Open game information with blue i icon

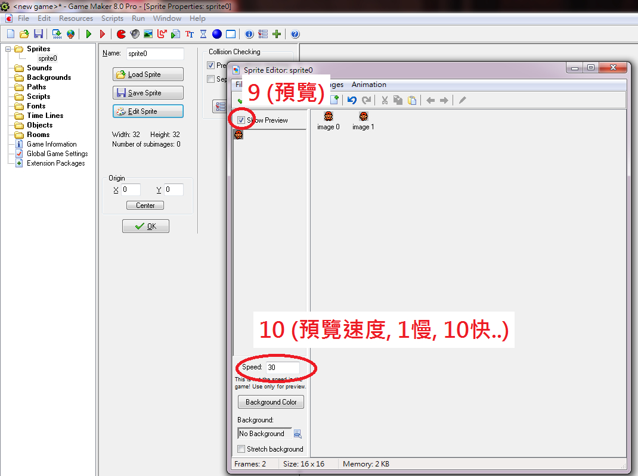coord(249,34)
